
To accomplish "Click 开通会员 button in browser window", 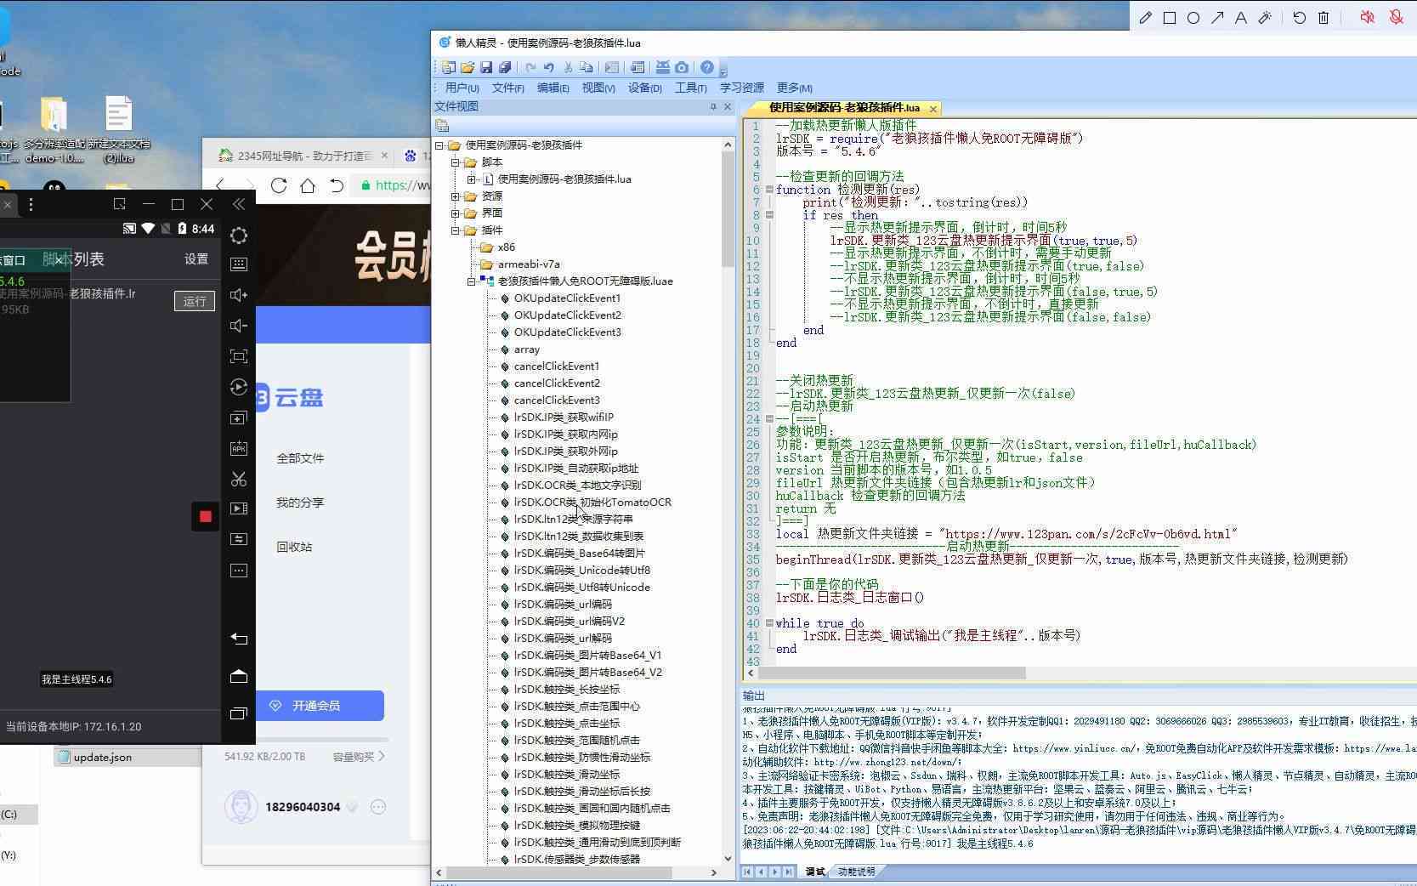I will (x=320, y=706).
